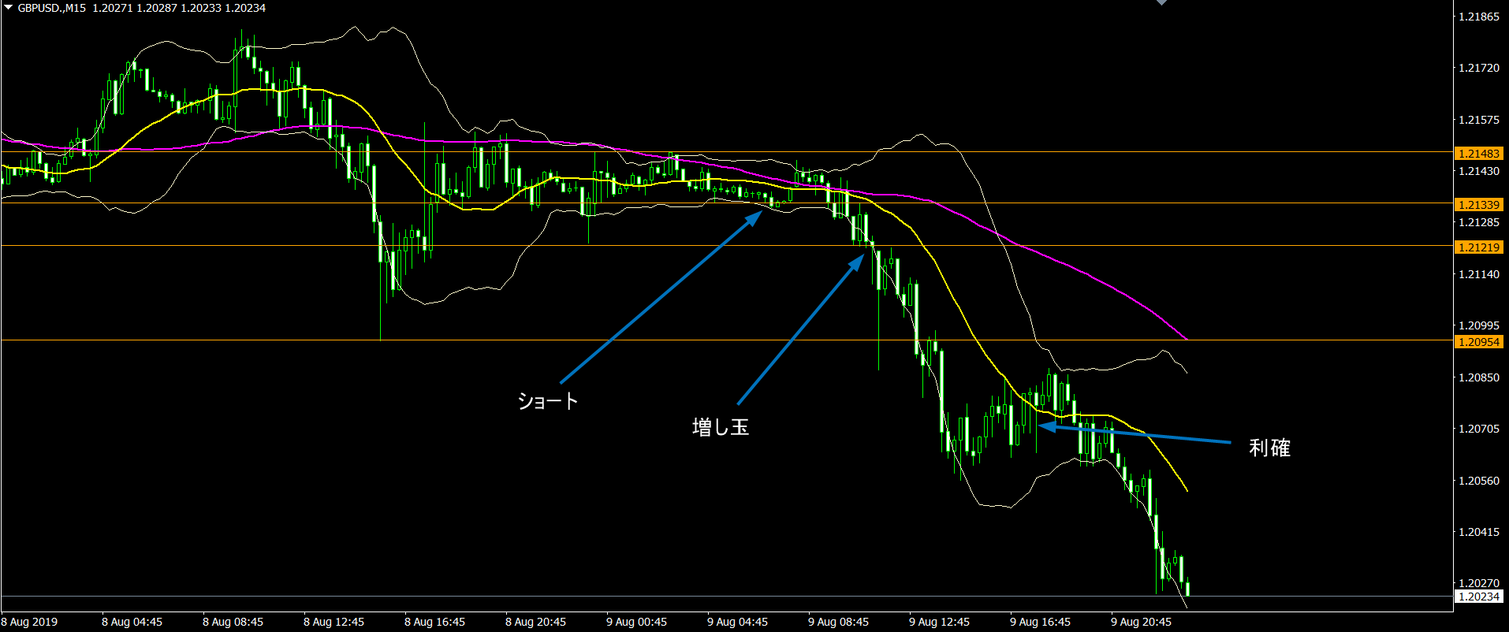This screenshot has width=1509, height=632.
Task: Click the 9 Aug 20:45 time label
Action: point(1141,623)
